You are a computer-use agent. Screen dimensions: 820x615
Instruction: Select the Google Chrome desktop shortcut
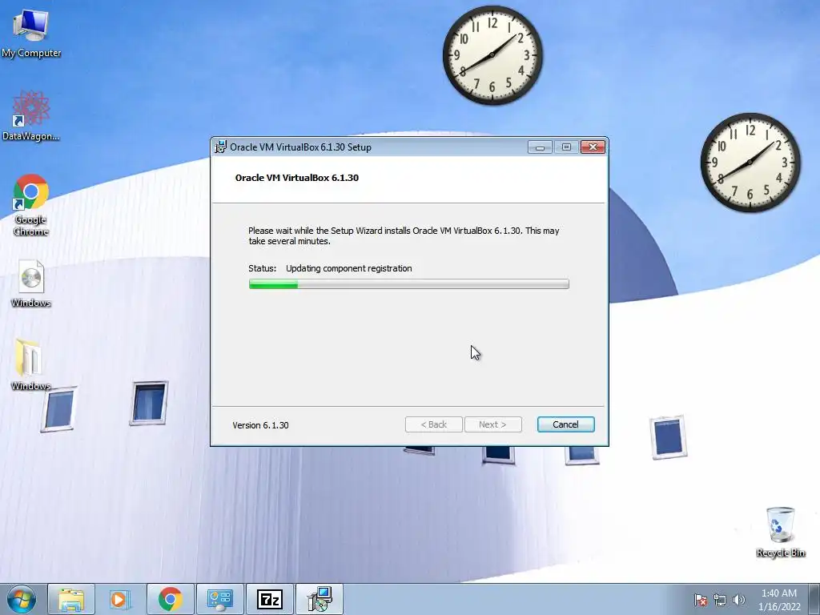pyautogui.click(x=31, y=205)
